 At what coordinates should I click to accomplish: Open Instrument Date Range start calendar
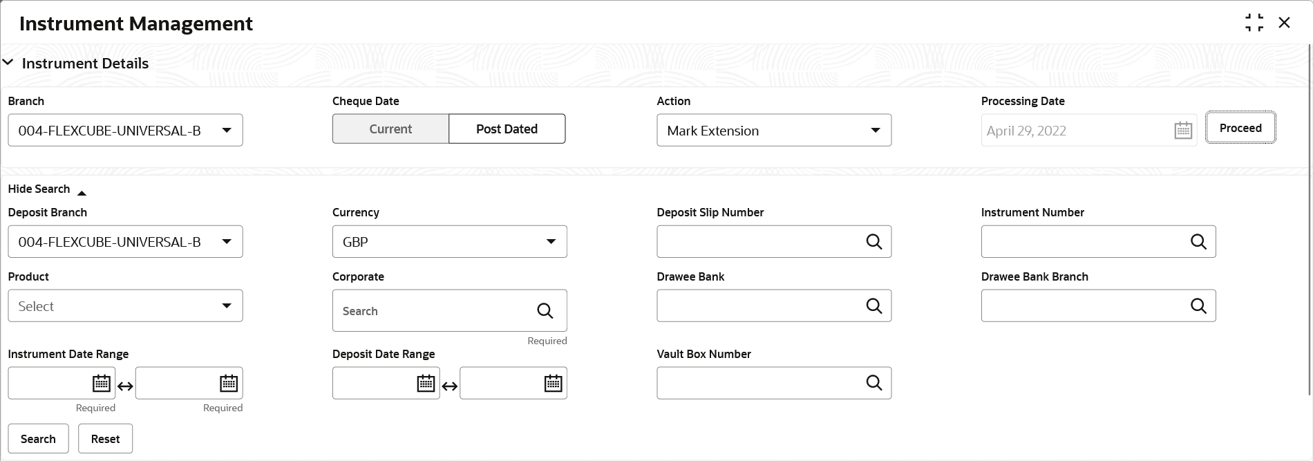click(x=101, y=383)
